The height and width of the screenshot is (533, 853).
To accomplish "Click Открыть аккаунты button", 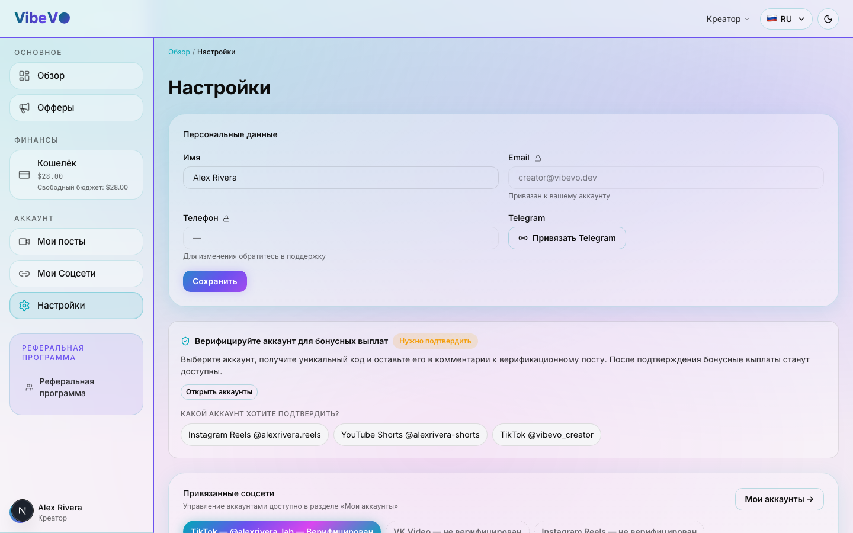I will (219, 392).
